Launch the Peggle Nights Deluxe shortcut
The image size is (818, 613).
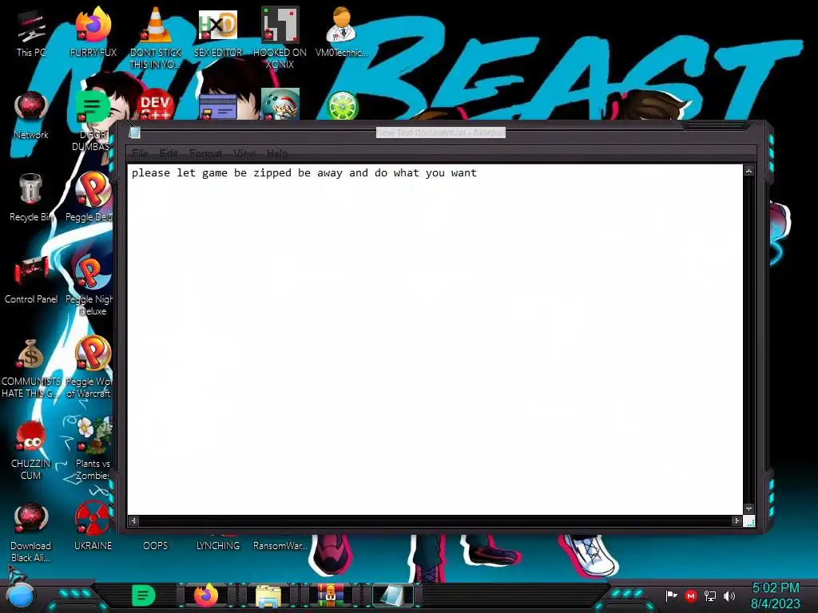(x=91, y=284)
